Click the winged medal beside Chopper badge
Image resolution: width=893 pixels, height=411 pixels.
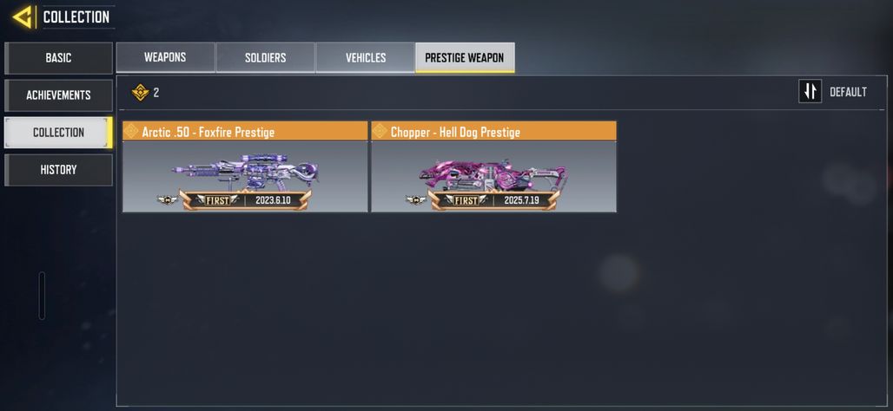click(416, 200)
